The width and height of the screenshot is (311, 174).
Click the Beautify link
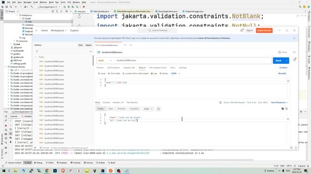pos(282,73)
